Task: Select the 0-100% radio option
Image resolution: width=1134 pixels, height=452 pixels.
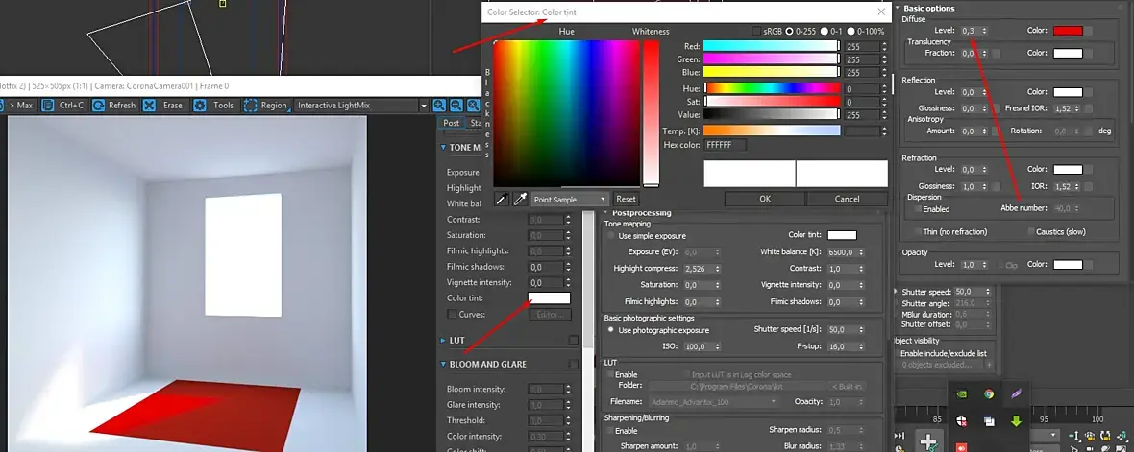Action: click(850, 32)
